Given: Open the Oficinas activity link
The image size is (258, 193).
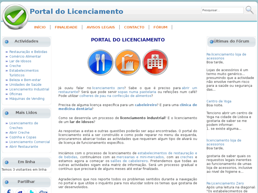Looking at the screenshot, I should click(x=16, y=94).
